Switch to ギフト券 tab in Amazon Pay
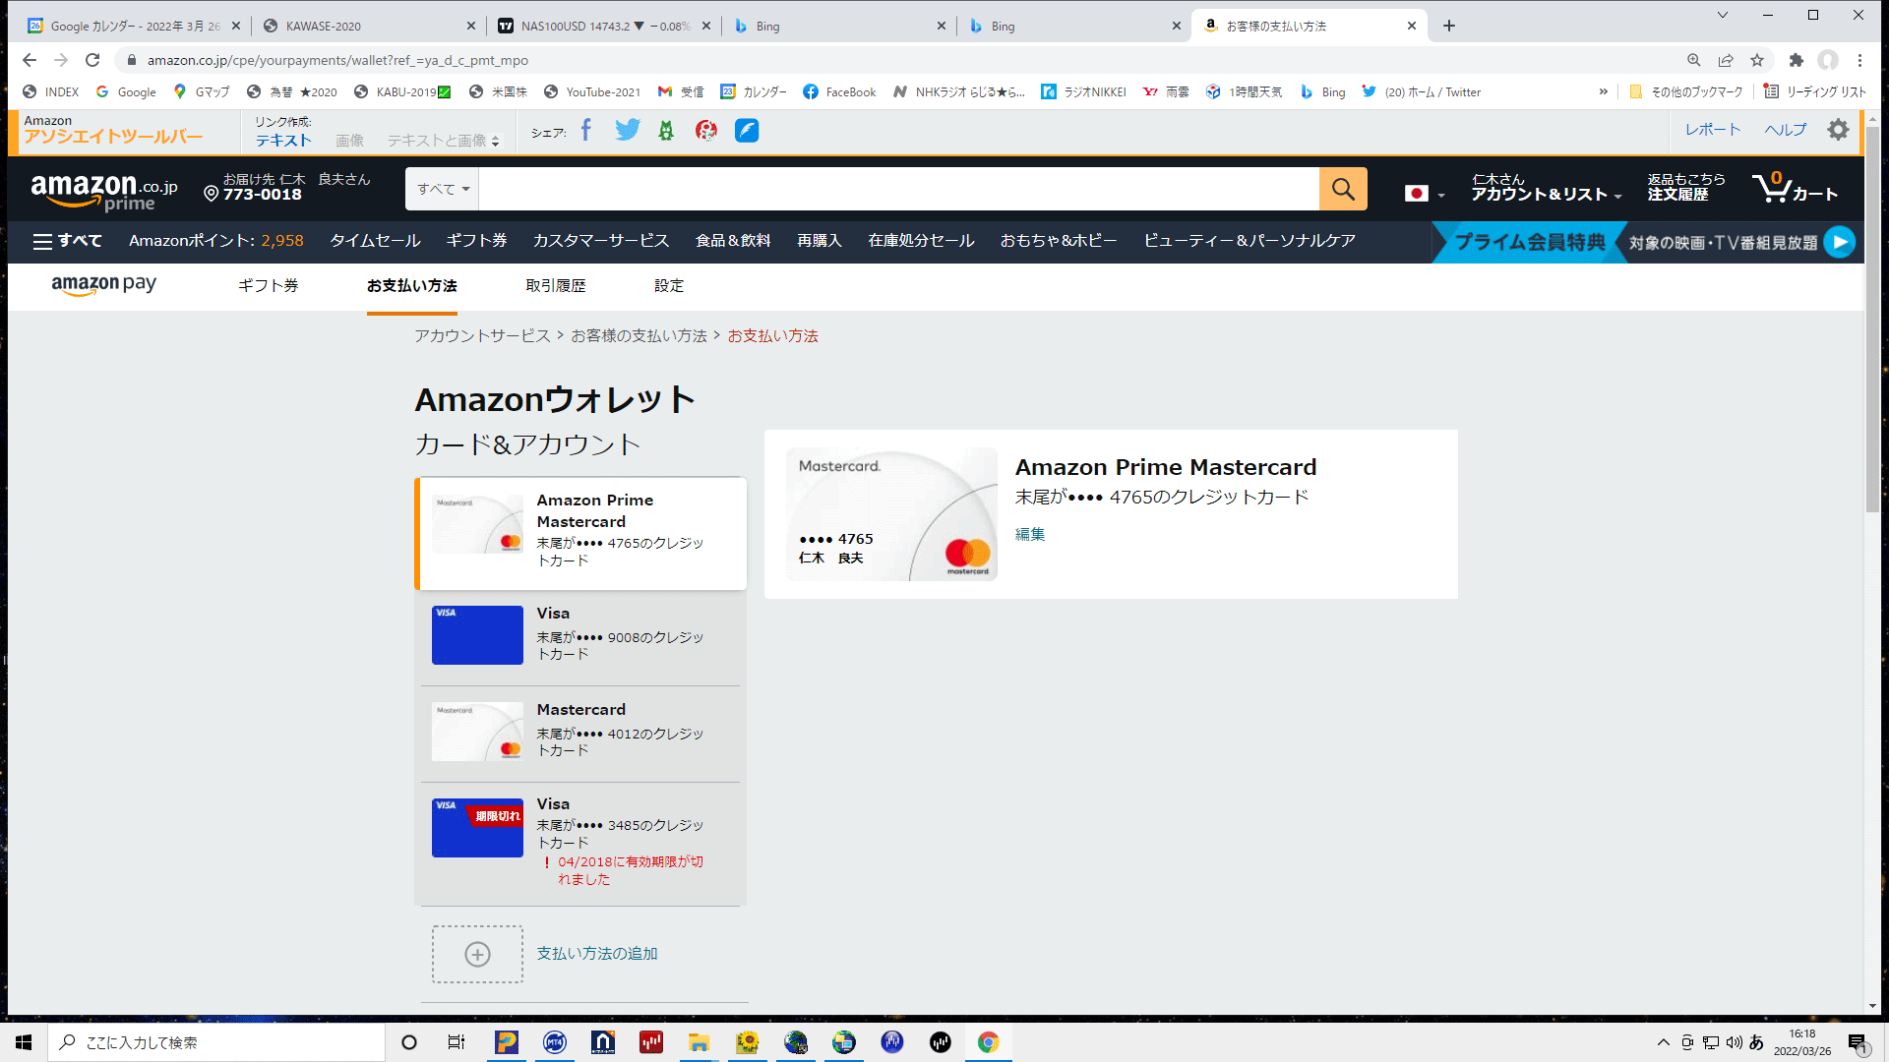The image size is (1889, 1062). 268,286
